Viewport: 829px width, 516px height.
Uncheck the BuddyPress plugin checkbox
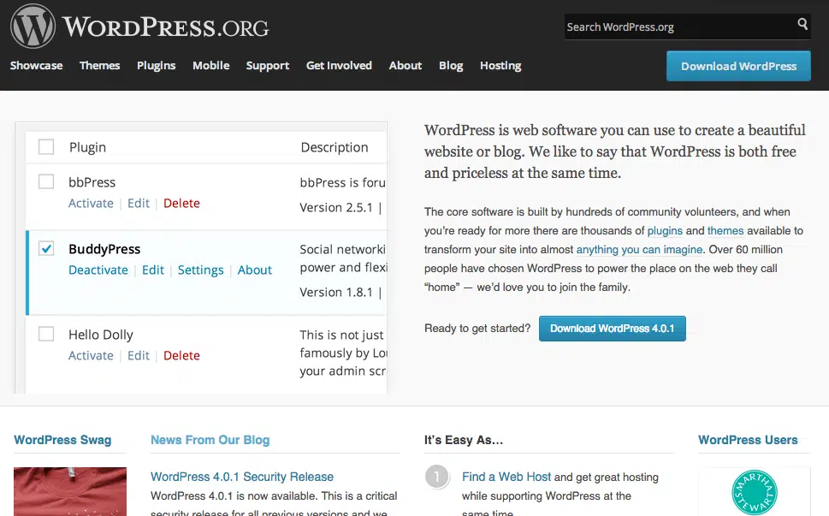[x=46, y=249]
